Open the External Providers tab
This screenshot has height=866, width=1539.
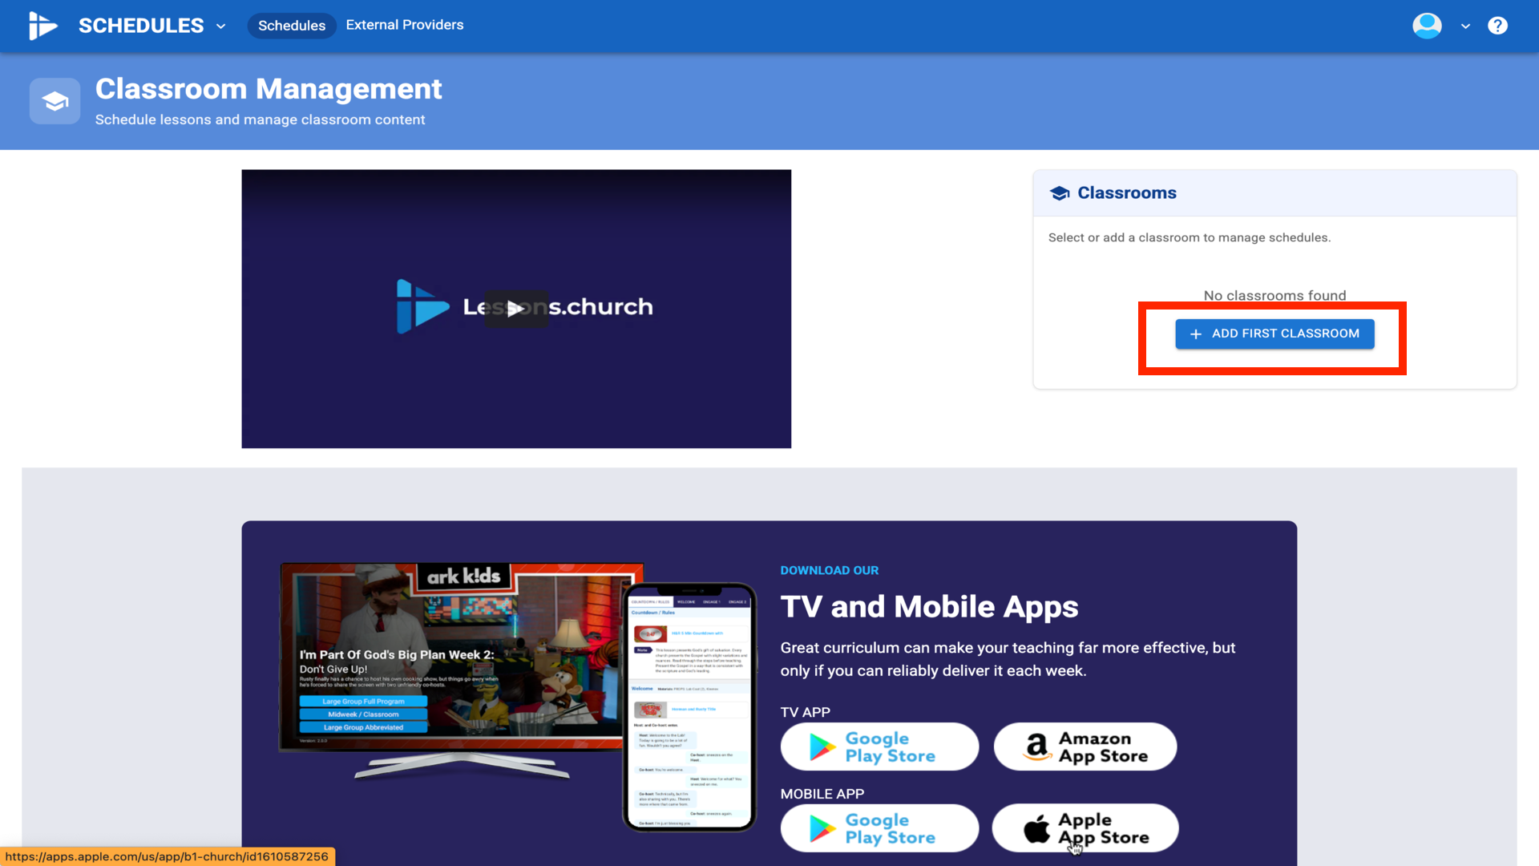coord(404,25)
